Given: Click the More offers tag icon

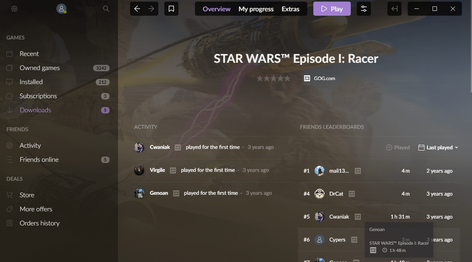Looking at the screenshot, I should point(10,209).
